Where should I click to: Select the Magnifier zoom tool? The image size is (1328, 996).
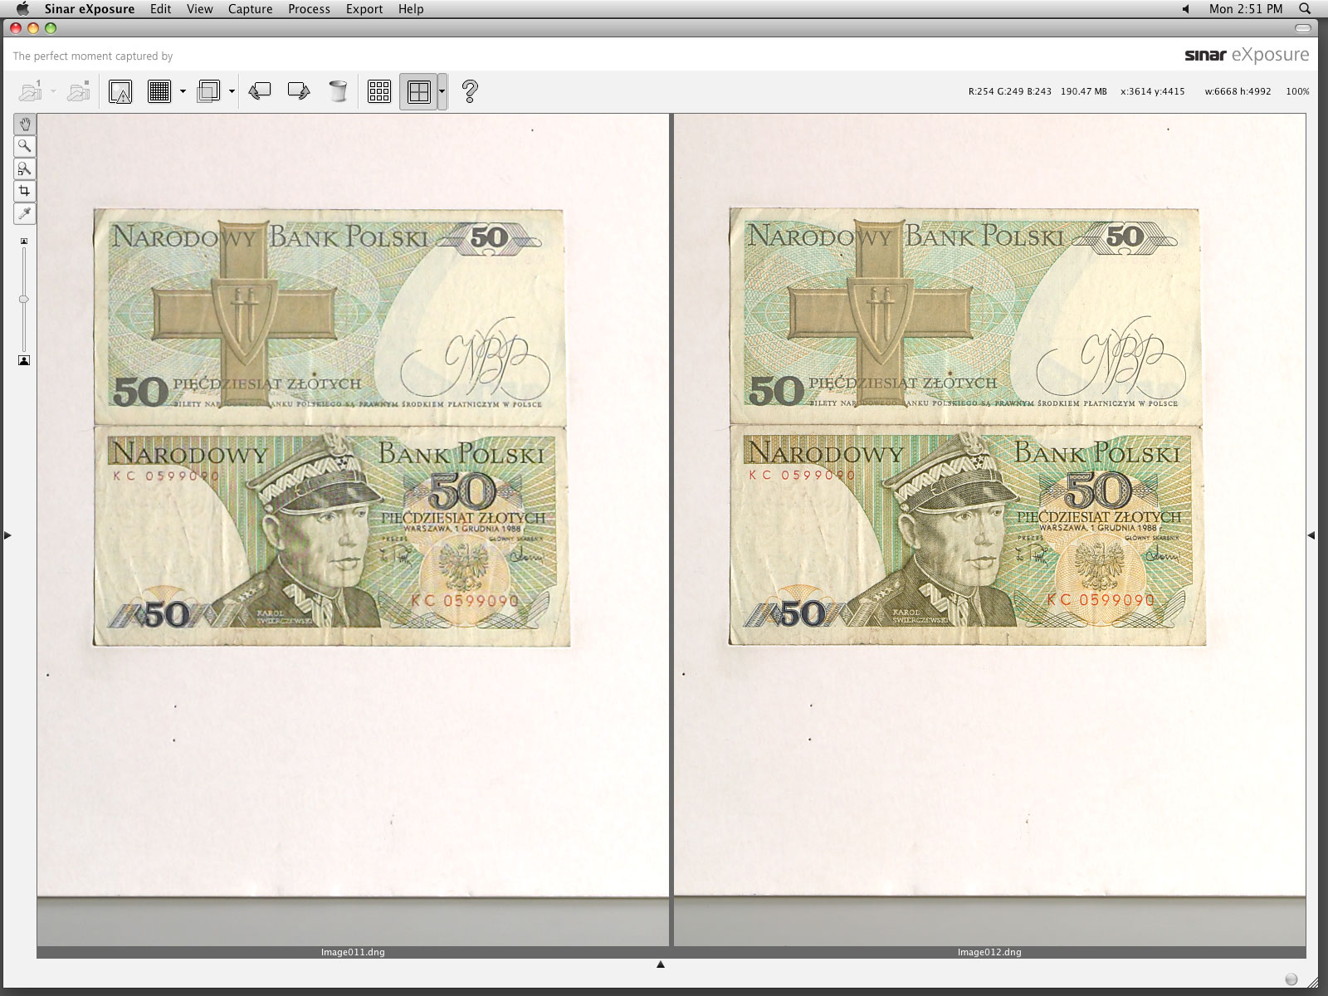[24, 146]
